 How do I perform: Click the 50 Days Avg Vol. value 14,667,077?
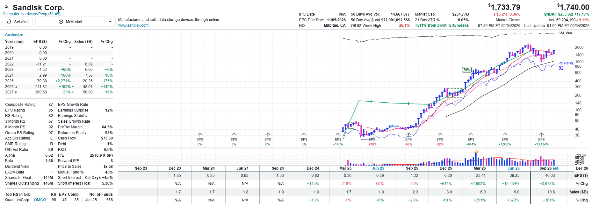click(400, 14)
